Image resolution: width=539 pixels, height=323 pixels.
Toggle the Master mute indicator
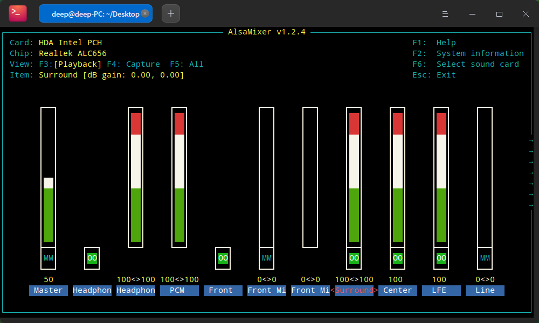(x=49, y=258)
